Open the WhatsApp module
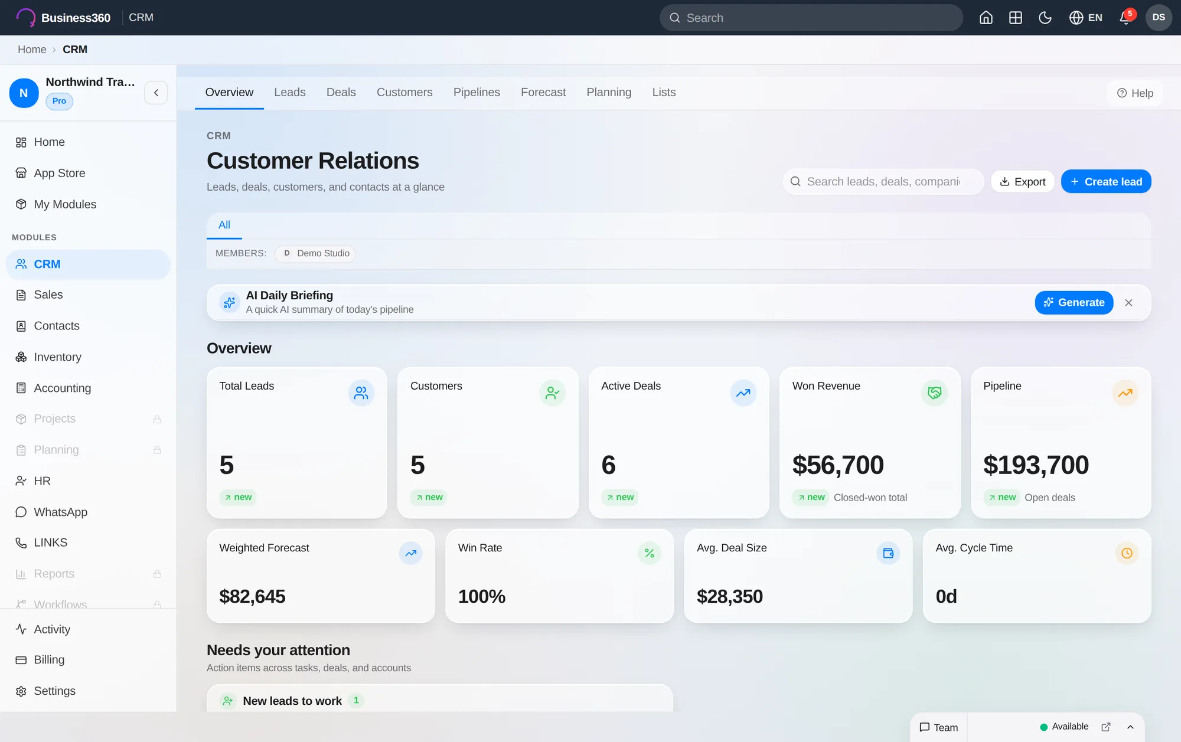Viewport: 1181px width, 742px height. 88,512
